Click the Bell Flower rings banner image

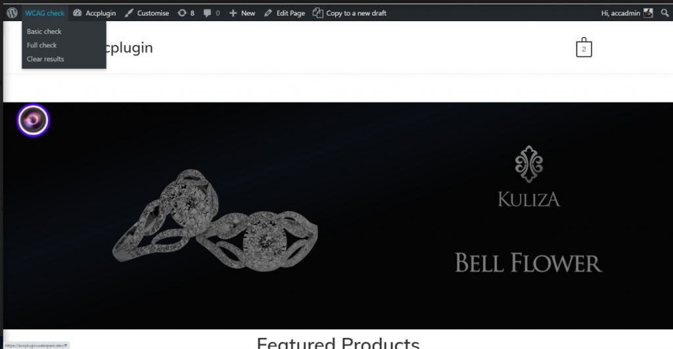click(338, 216)
